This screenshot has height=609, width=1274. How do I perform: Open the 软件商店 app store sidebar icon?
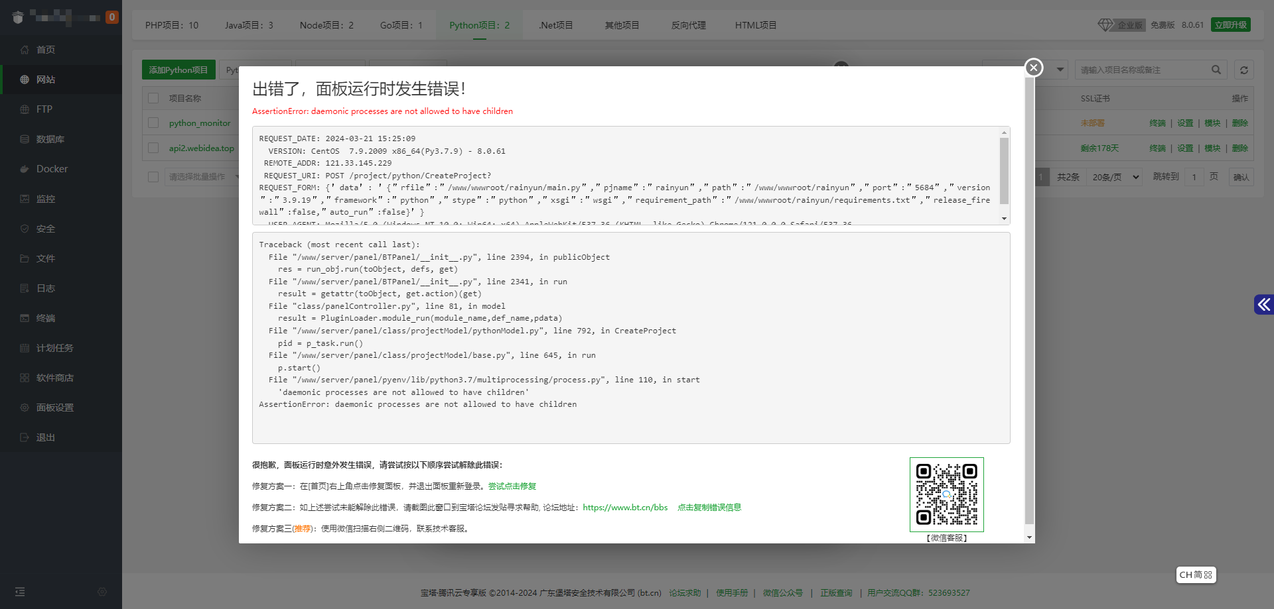click(25, 378)
